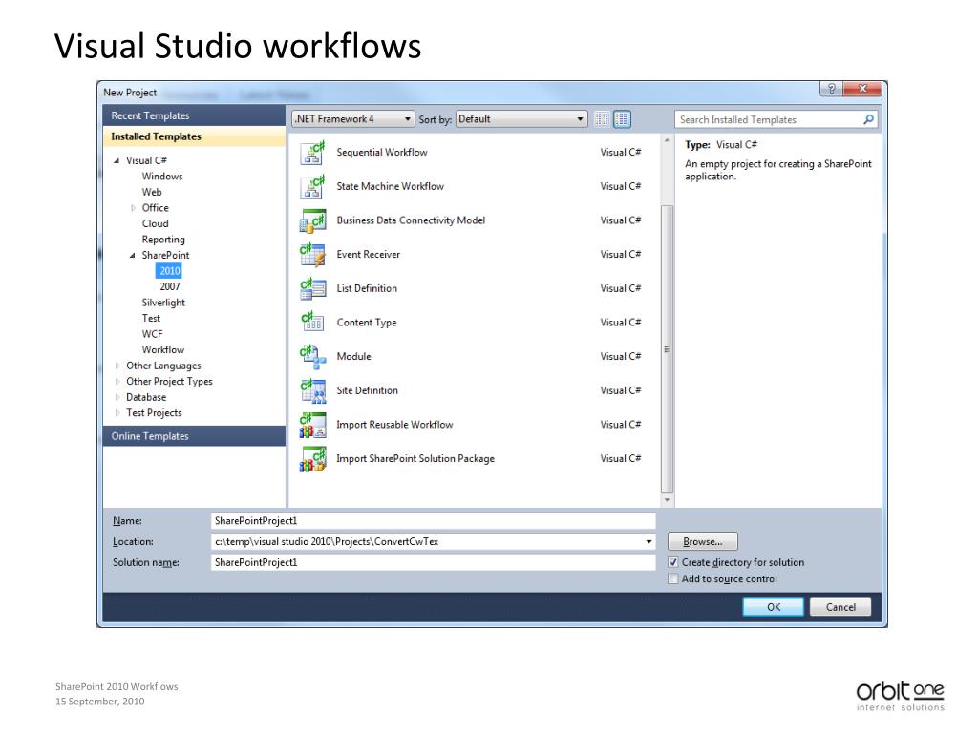
Task: Select the Web category
Action: [x=152, y=192]
